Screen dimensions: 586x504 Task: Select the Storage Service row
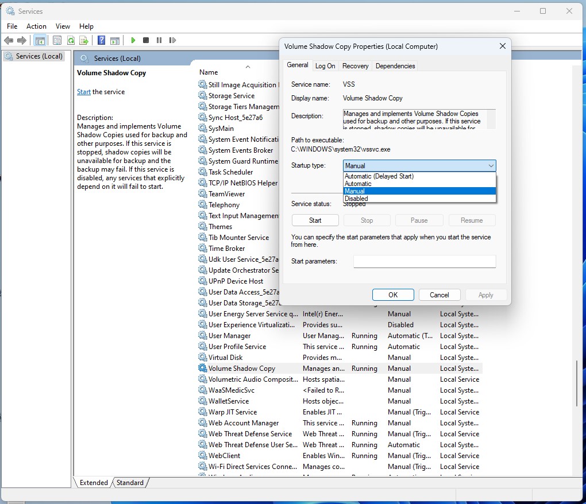pos(238,95)
